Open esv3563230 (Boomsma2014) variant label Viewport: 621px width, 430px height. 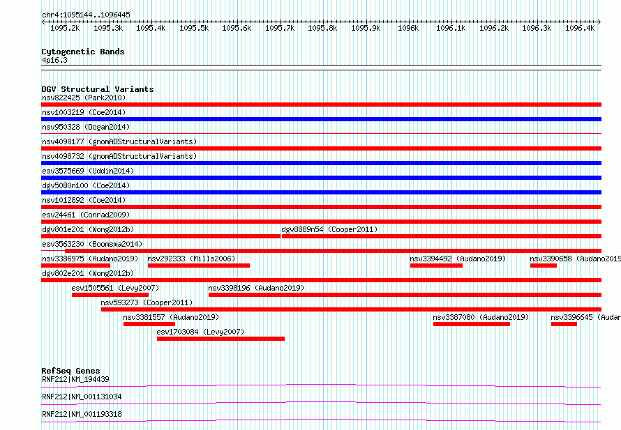(92, 244)
